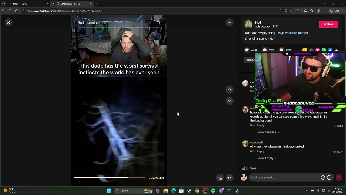Show hidden system tray icons
Viewport: 346px width, 195px height.
click(x=306, y=191)
